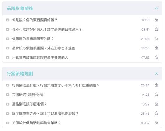Click video icon for 產品到底該怎麼定價？
The height and width of the screenshot is (131, 165).
[x=8, y=104]
